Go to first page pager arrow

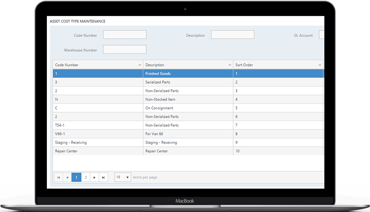[x=58, y=177]
